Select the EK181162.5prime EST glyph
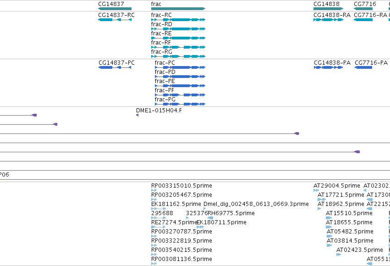Image resolution: width=390 pixels, height=266 pixels. (x=159, y=209)
